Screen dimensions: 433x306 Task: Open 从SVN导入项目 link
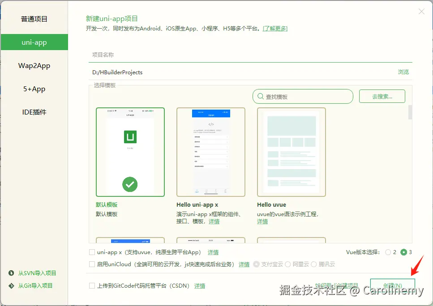(x=37, y=273)
